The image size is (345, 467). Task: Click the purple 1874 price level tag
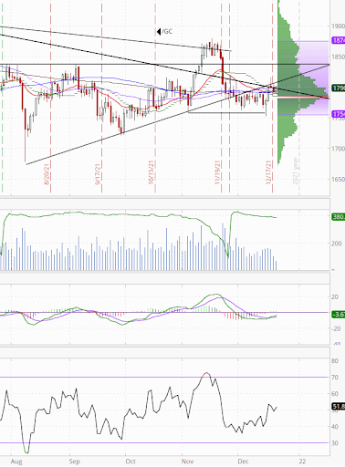pyautogui.click(x=339, y=40)
